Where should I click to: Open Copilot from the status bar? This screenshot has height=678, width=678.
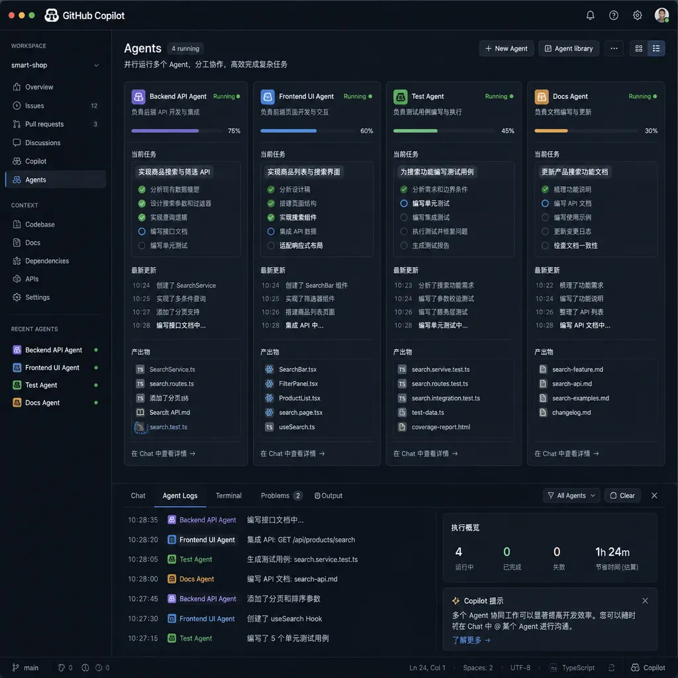tap(648, 667)
